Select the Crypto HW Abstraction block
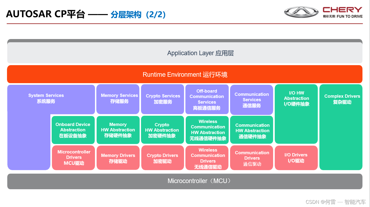370x207 pixels. coord(163,130)
